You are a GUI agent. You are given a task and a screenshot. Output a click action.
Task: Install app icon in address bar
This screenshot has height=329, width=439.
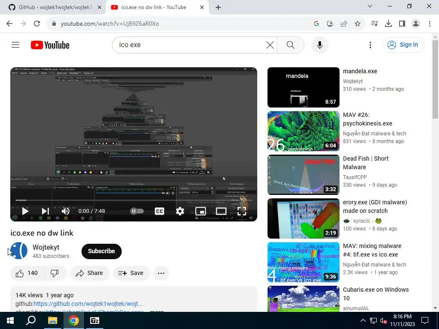click(330, 24)
